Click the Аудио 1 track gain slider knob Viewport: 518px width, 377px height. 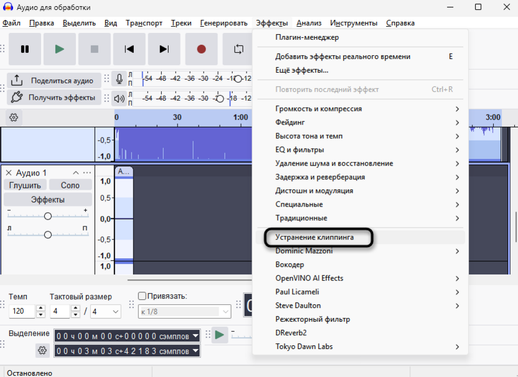point(48,216)
